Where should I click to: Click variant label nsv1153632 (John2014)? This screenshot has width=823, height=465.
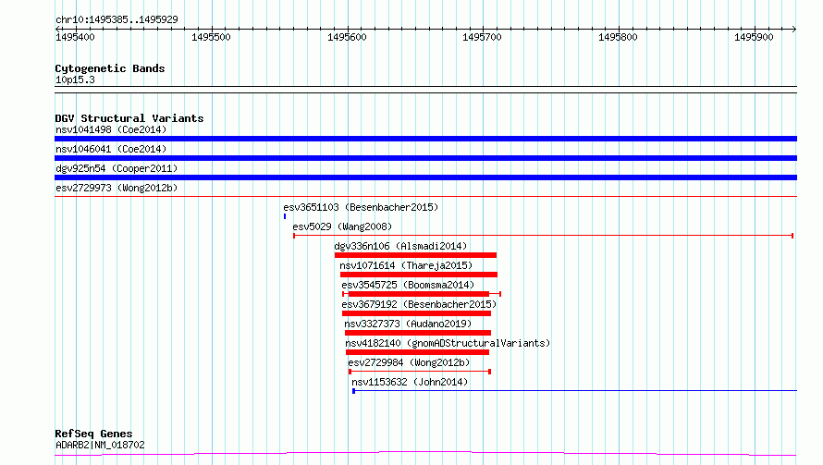click(x=410, y=382)
